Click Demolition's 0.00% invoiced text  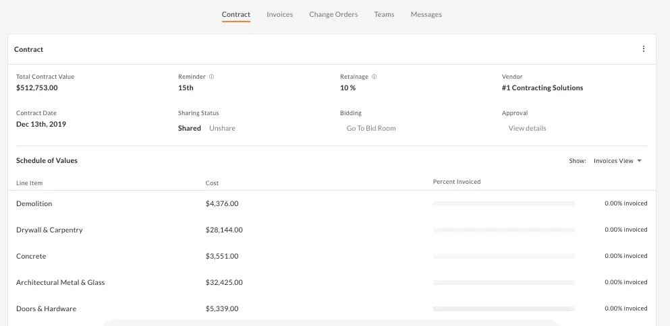click(625, 203)
